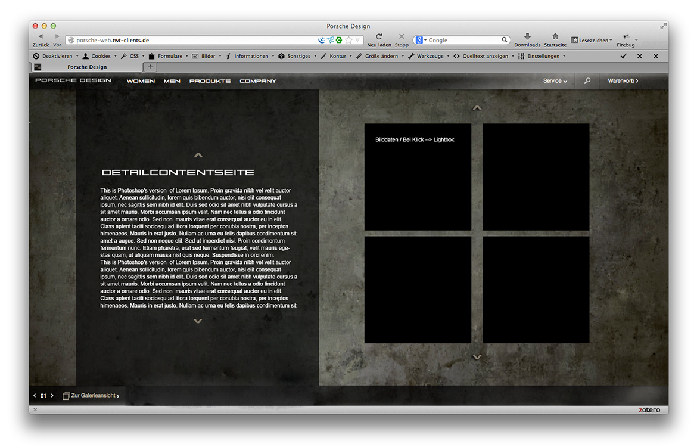The height and width of the screenshot is (447, 697).
Task: Select the PRODUKTE navigation item
Action: tap(210, 81)
